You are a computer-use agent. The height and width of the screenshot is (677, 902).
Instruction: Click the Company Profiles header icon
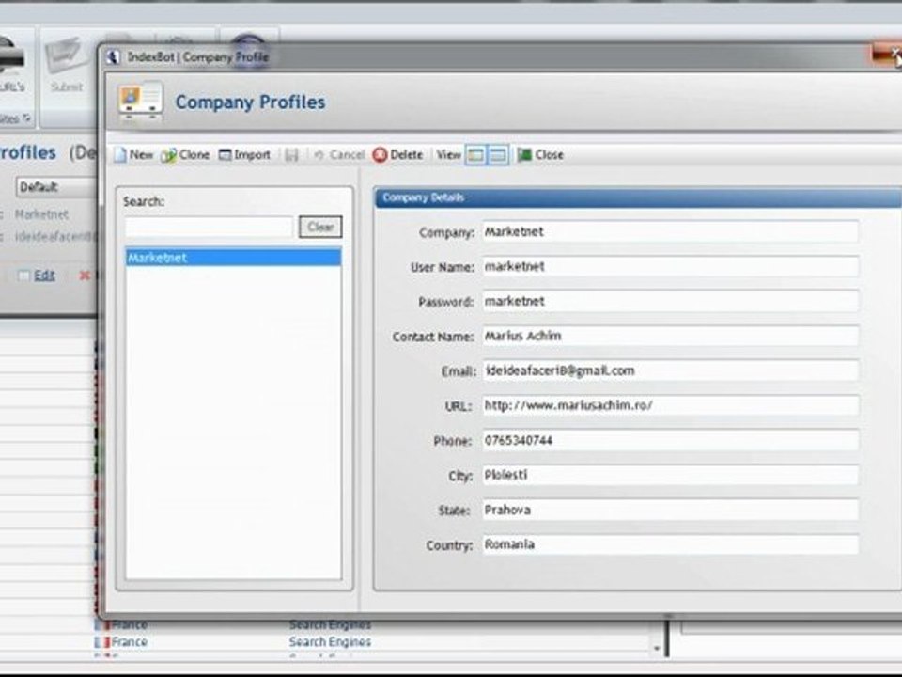pyautogui.click(x=140, y=101)
